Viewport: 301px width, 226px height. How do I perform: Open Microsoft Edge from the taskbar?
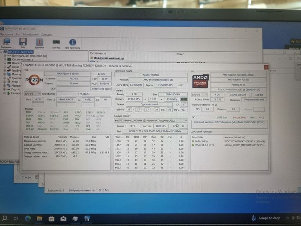point(28,218)
